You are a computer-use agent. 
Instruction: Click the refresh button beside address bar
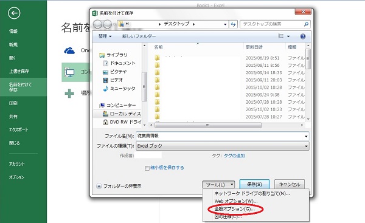233,24
